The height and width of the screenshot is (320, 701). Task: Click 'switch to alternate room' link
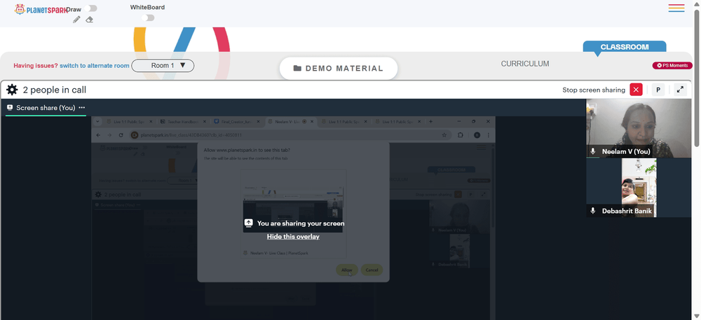click(x=95, y=66)
